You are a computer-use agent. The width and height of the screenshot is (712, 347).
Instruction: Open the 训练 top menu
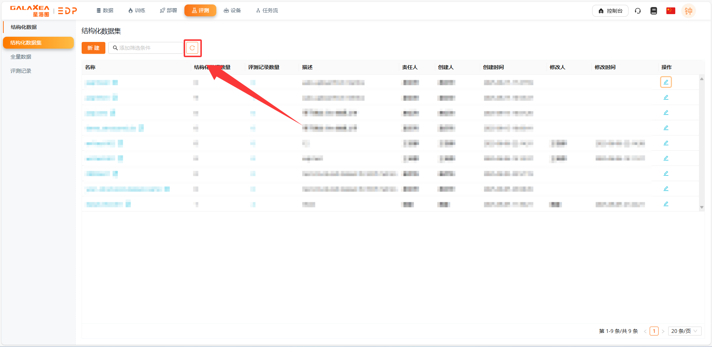[137, 10]
